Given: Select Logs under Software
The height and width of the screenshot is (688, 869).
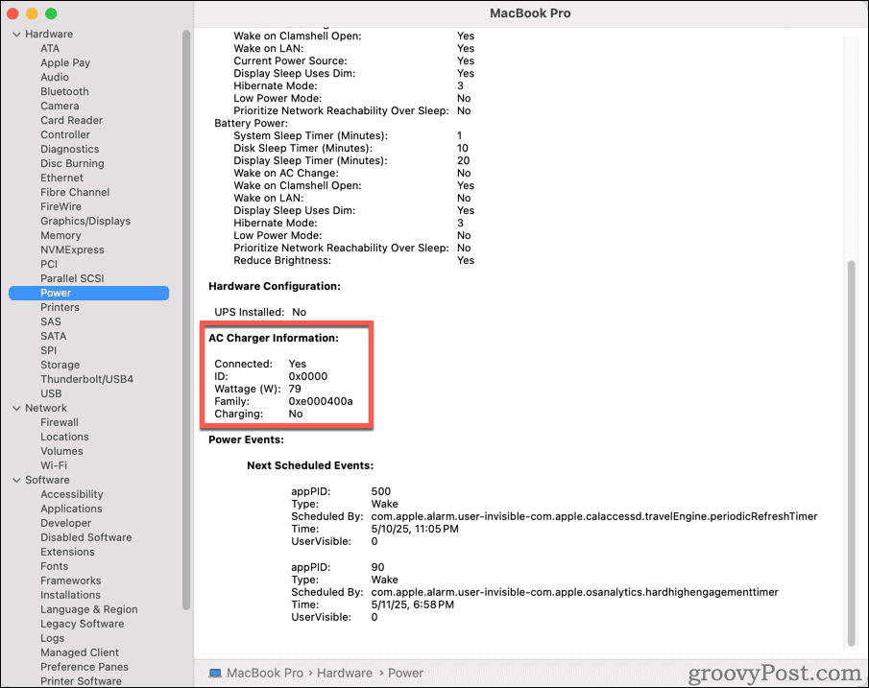Looking at the screenshot, I should click(x=52, y=639).
